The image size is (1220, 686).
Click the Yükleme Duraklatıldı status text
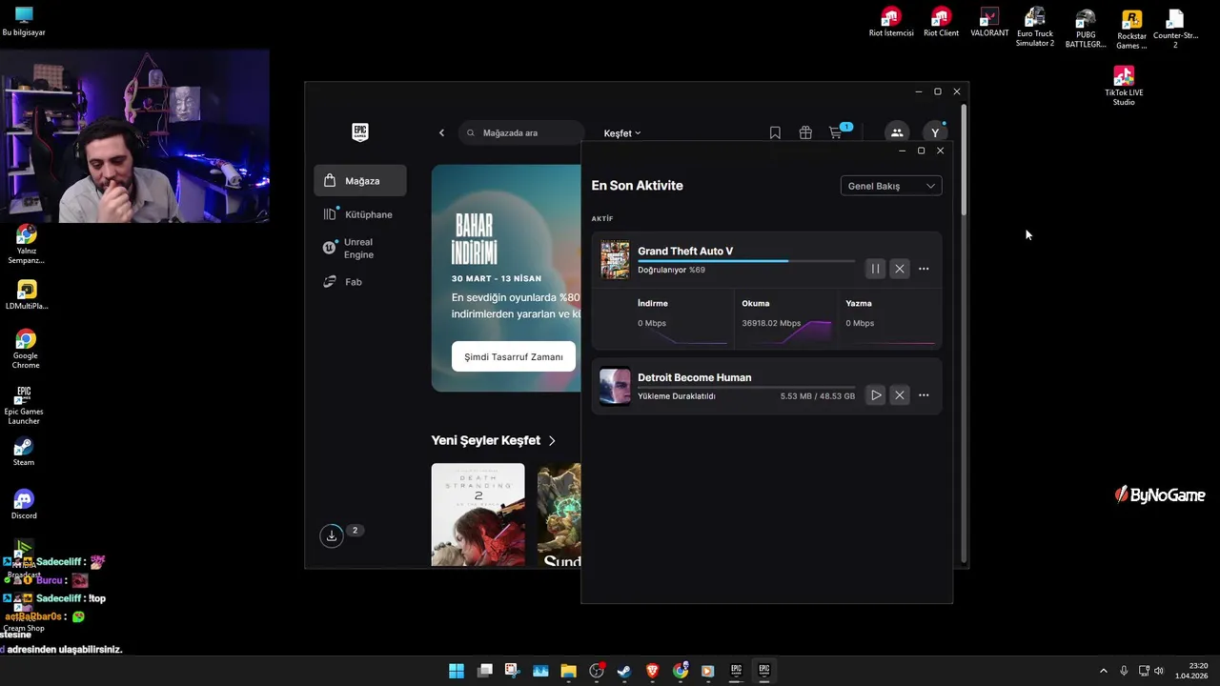point(676,396)
